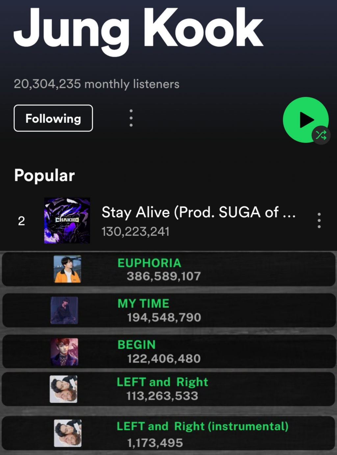Open Stay Alive track options menu
The width and height of the screenshot is (337, 455).
(x=319, y=220)
